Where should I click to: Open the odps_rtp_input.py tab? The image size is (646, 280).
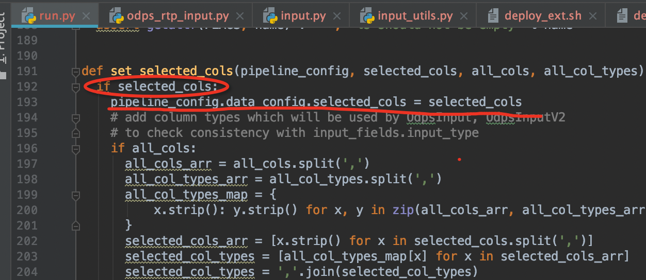pyautogui.click(x=176, y=15)
